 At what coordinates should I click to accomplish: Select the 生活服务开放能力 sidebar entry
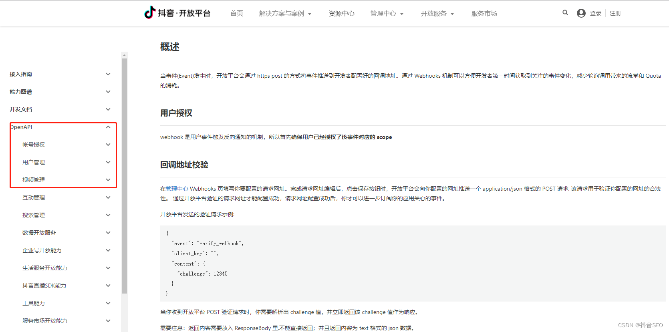(x=45, y=268)
